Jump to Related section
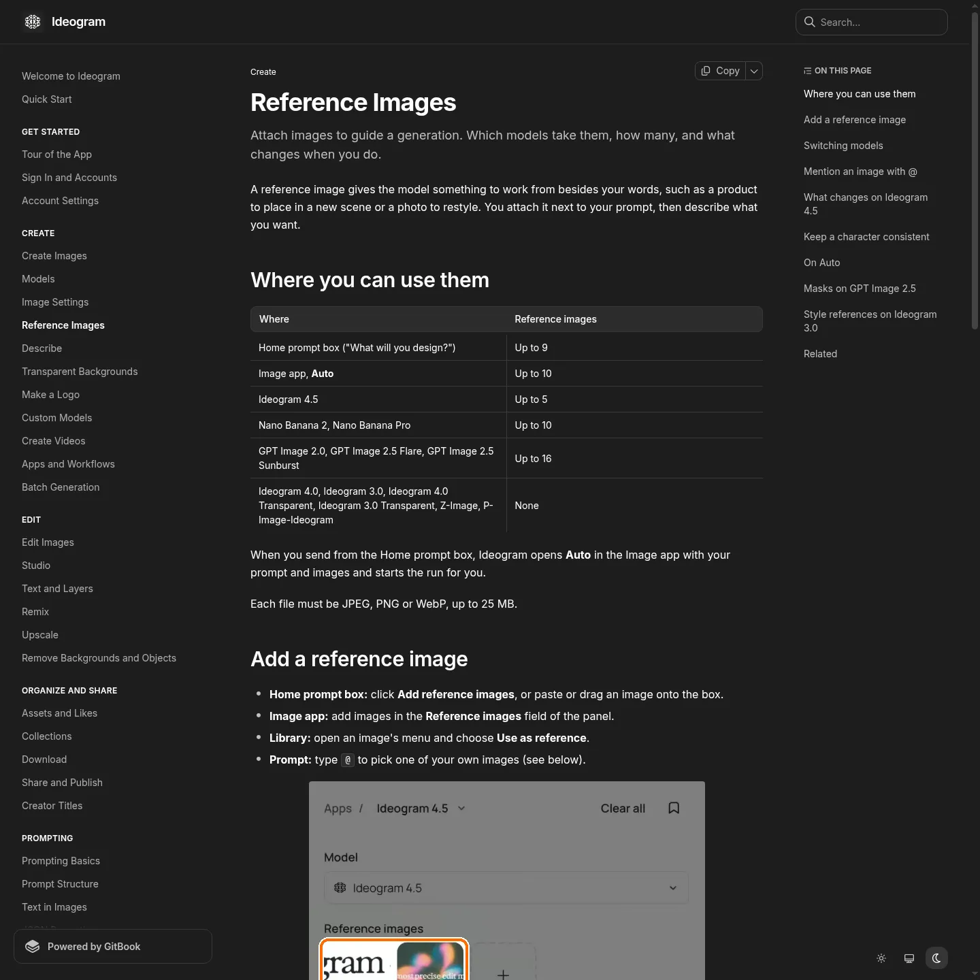Viewport: 980px width, 980px height. (820, 354)
